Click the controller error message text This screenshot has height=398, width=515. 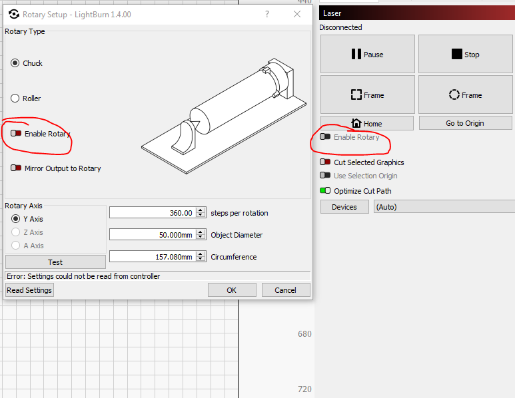tap(83, 276)
